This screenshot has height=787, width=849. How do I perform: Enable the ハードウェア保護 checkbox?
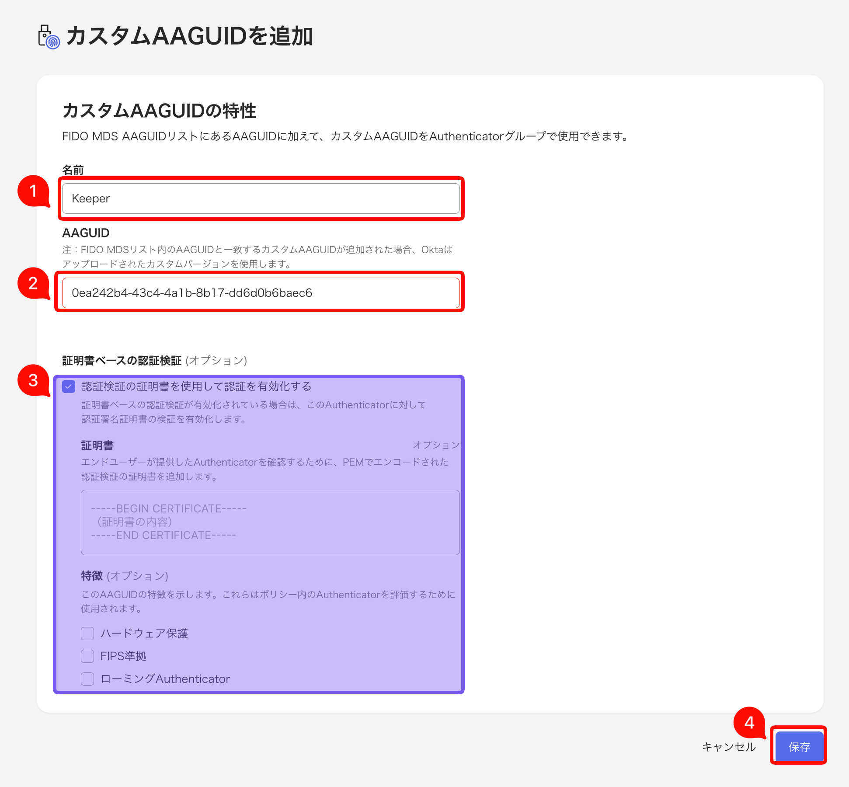tap(87, 634)
